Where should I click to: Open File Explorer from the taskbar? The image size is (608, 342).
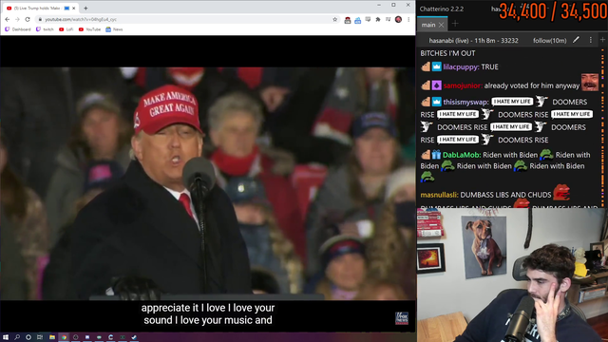point(52,337)
